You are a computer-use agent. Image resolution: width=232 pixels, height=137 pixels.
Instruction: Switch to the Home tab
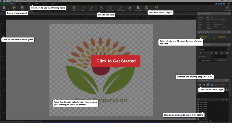click(x=12, y=4)
